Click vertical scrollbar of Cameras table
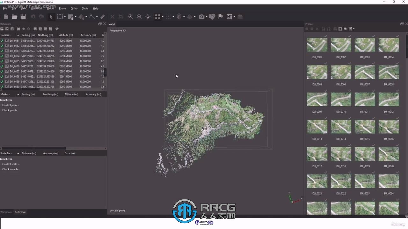 [105, 73]
